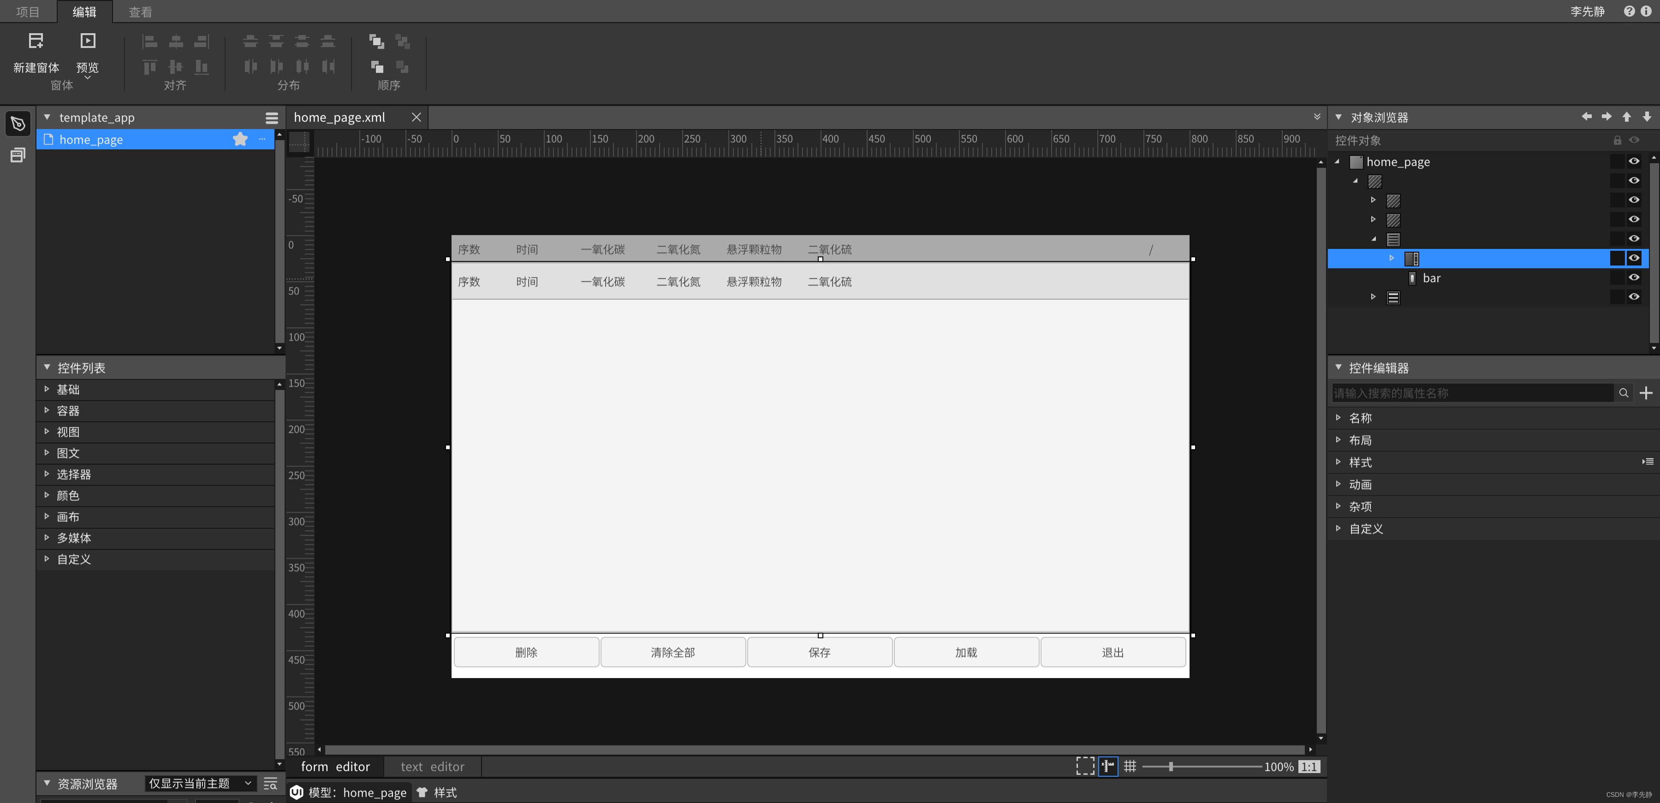
Task: Open the template_app hamburger menu
Action: click(271, 118)
